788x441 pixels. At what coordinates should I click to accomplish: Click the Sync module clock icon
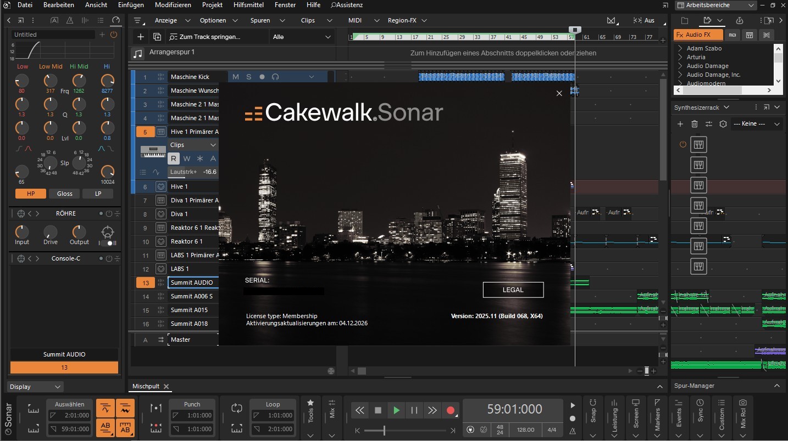coord(701,402)
